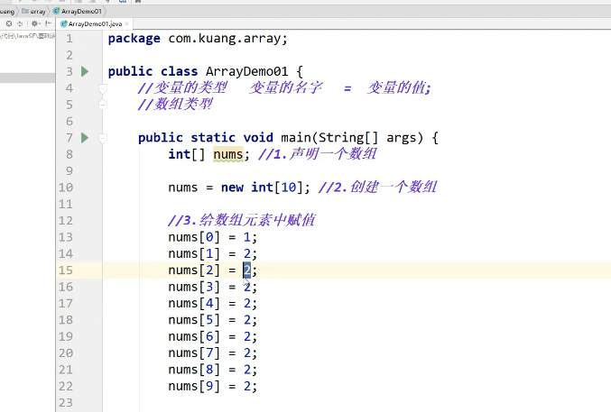Image resolution: width=611 pixels, height=412 pixels.
Task: Click 'nums[6]' on line 19
Action: (194, 336)
